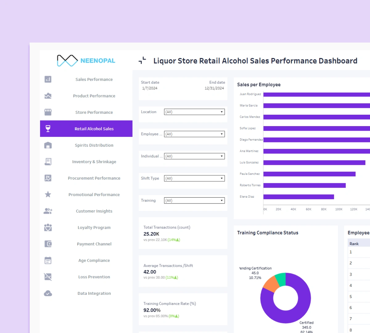Click the Data Integration cloud icon

click(x=48, y=293)
